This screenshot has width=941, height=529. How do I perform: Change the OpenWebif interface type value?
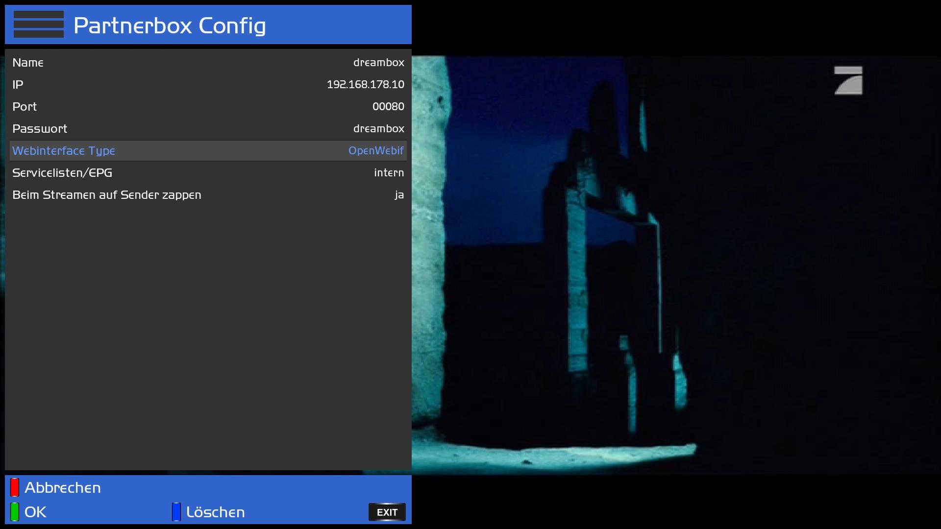pyautogui.click(x=375, y=151)
